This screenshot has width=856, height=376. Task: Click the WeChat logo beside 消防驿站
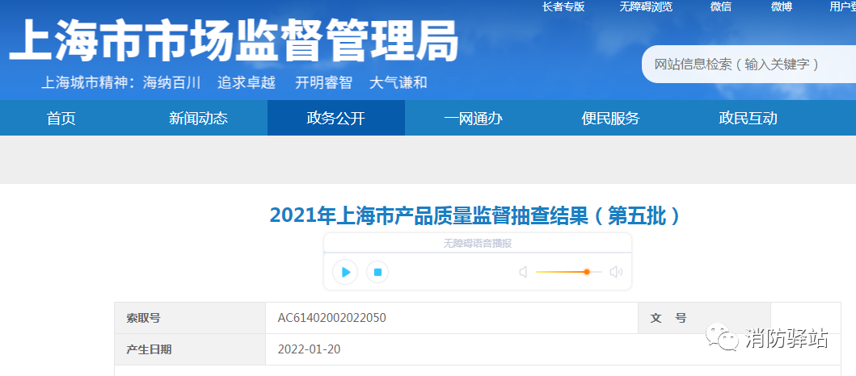point(723,337)
